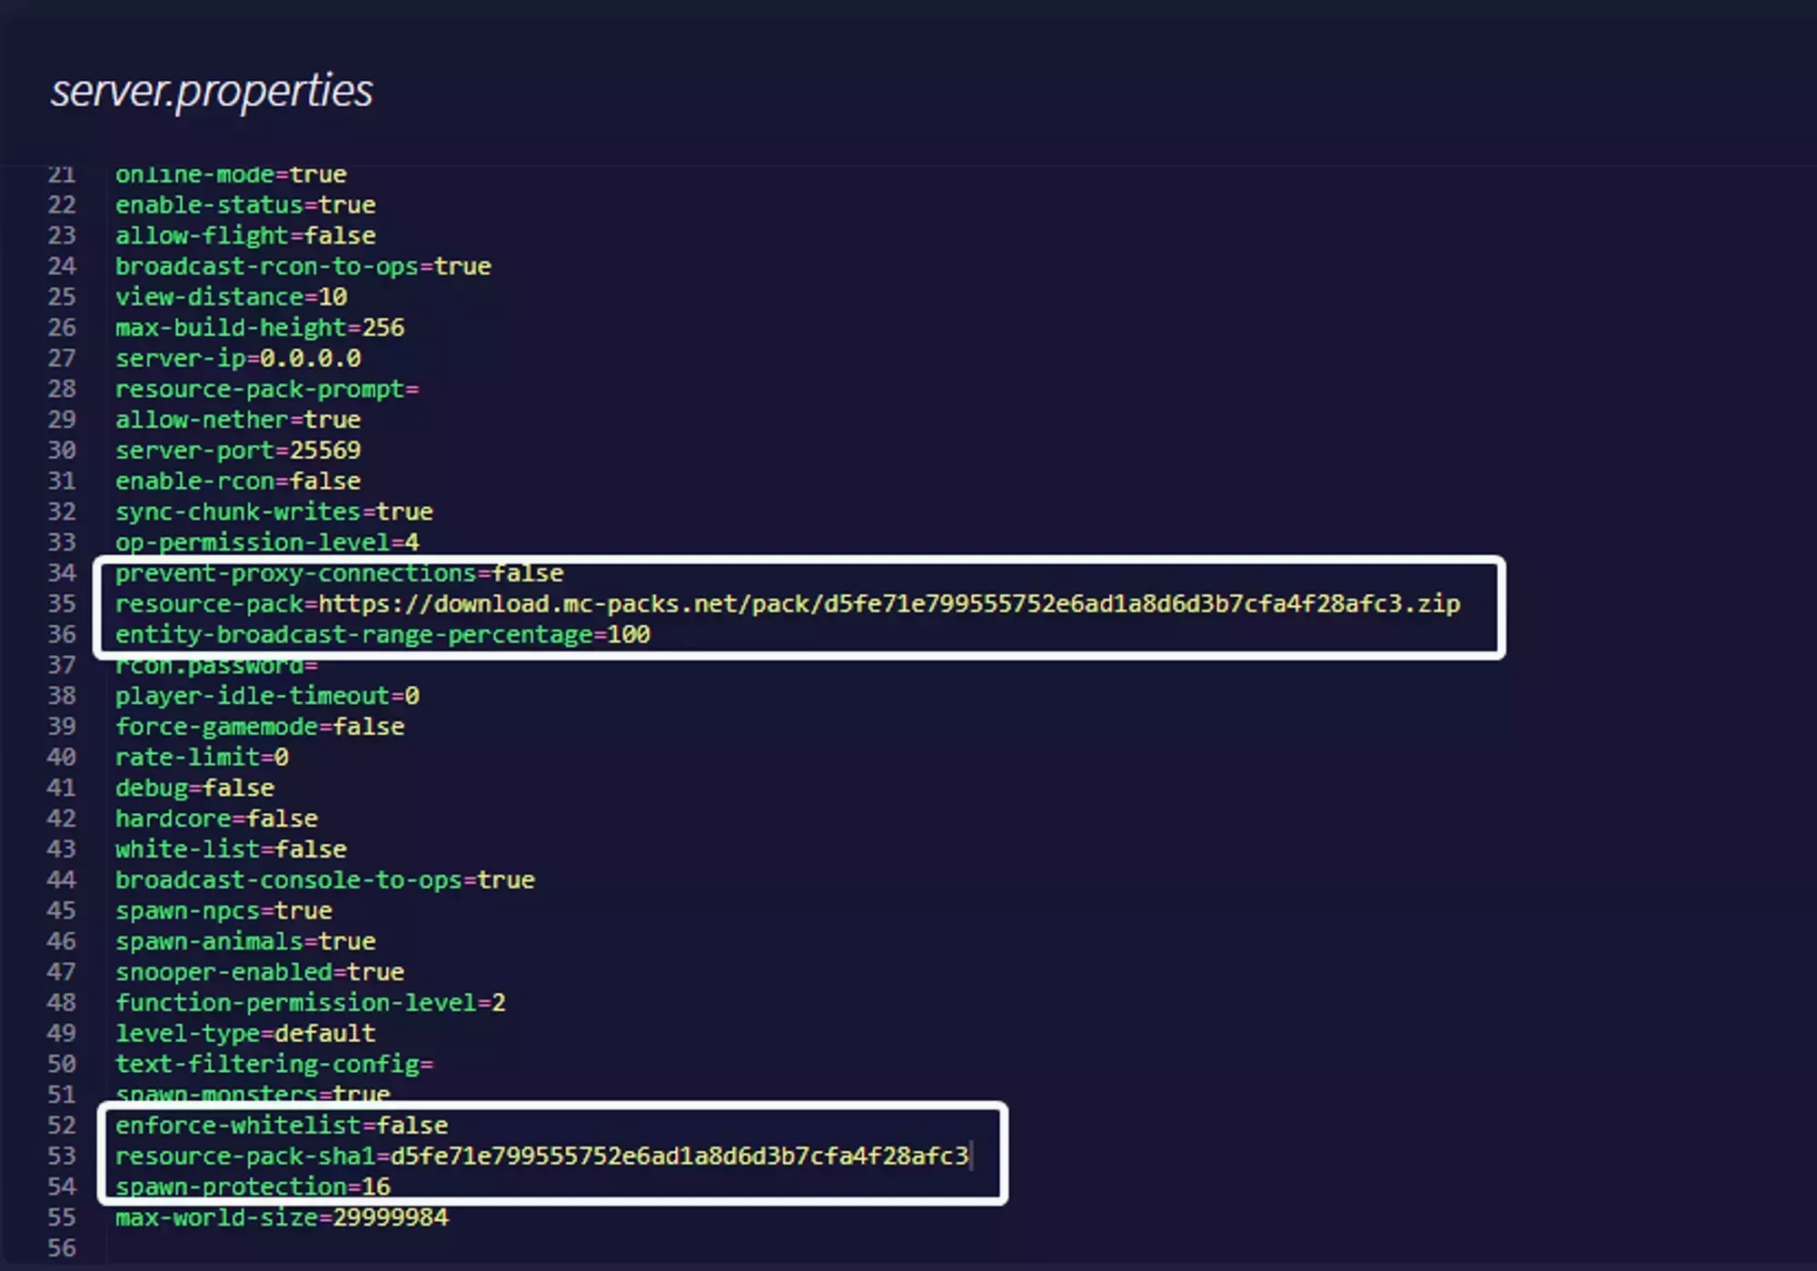Select the enable-rcon=false line
This screenshot has width=1817, height=1271.
(x=238, y=481)
